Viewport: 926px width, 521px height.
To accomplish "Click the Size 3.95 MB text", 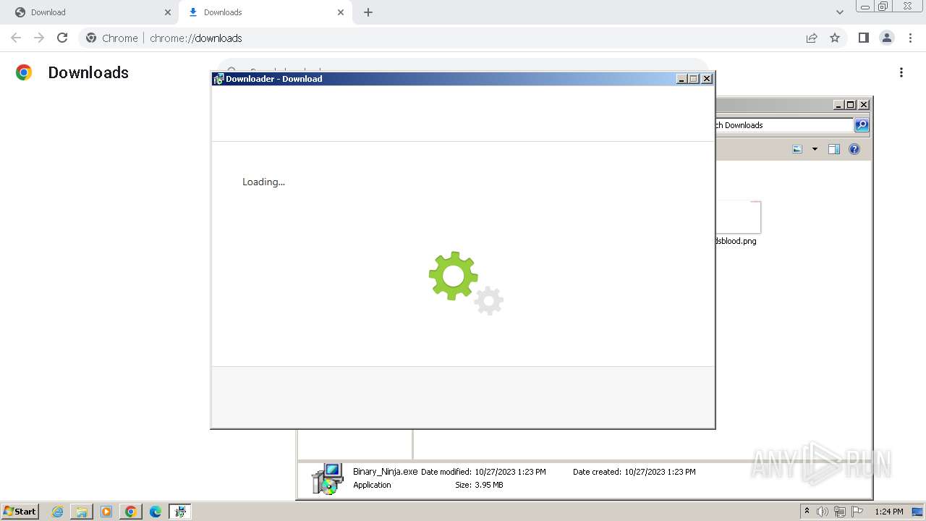I will (479, 485).
